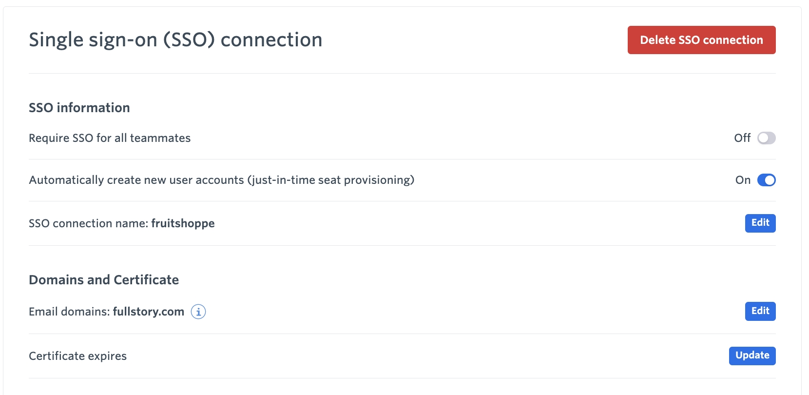
Task: Click the Off label next to Require SSO
Action: pyautogui.click(x=742, y=138)
